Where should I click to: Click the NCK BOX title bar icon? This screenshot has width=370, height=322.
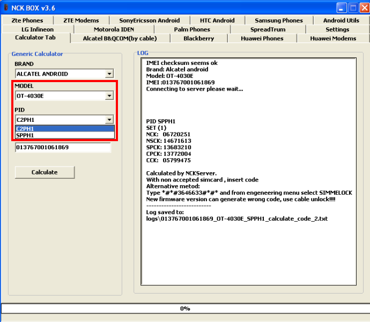click(6, 8)
